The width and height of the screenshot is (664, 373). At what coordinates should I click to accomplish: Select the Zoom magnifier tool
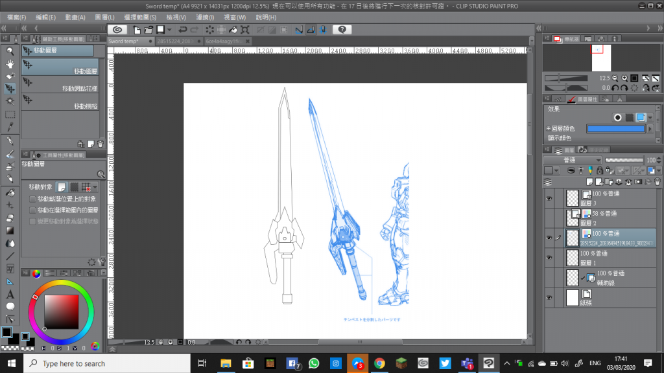click(x=10, y=51)
